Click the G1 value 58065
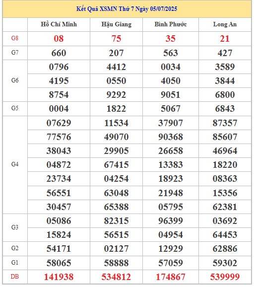 [x=59, y=263]
